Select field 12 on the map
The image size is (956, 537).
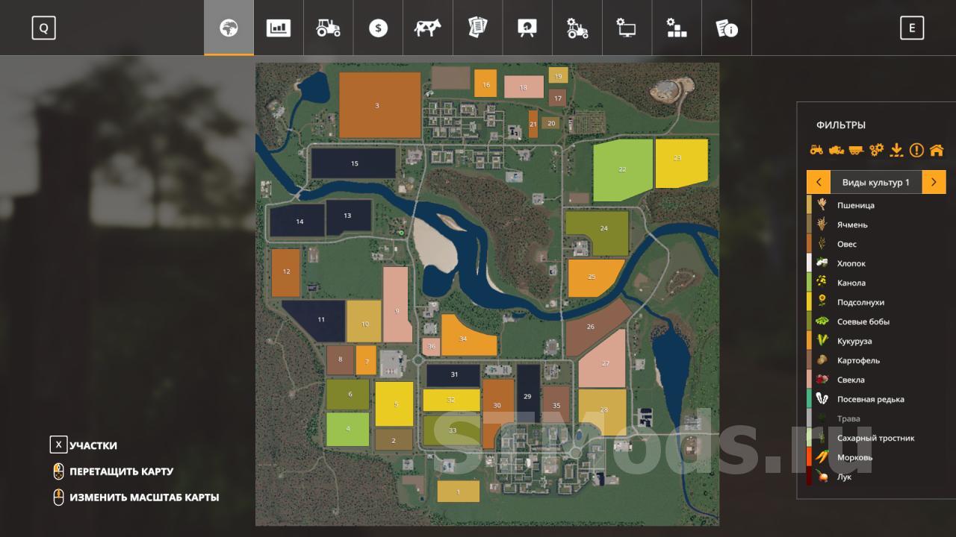(x=286, y=272)
